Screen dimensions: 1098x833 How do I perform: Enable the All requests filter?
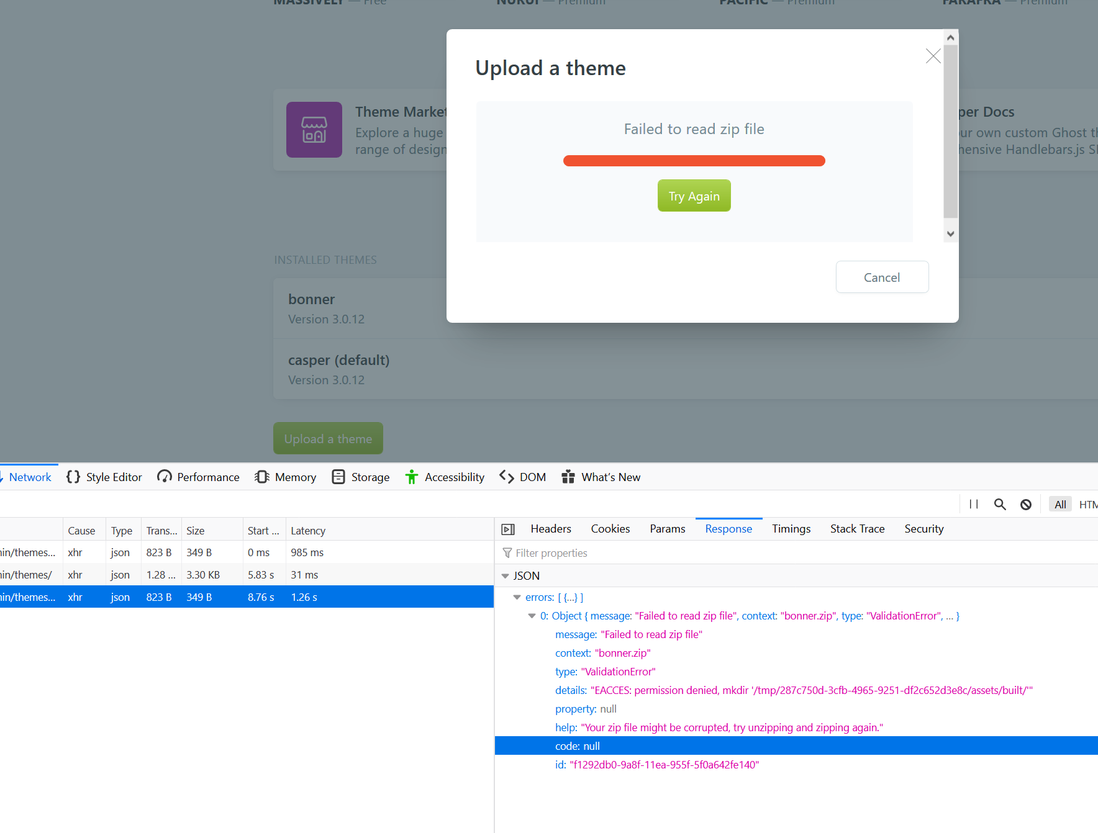tap(1059, 504)
